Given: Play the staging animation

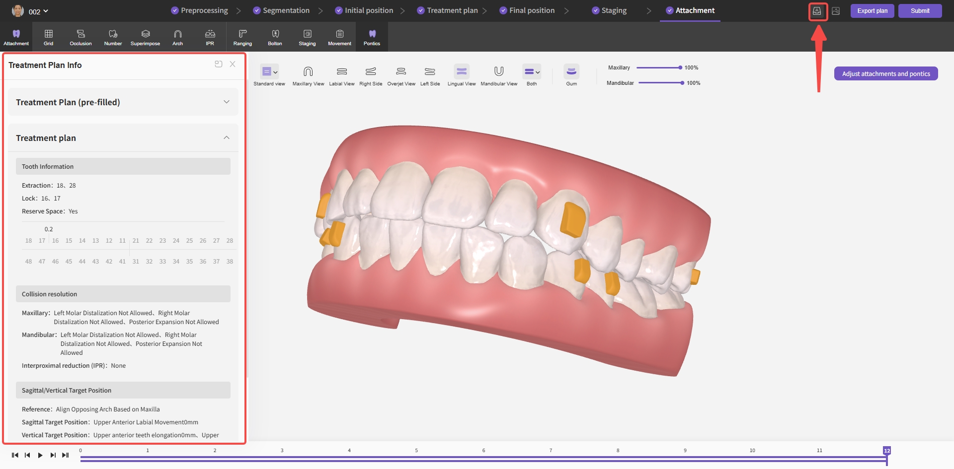Looking at the screenshot, I should (x=40, y=455).
